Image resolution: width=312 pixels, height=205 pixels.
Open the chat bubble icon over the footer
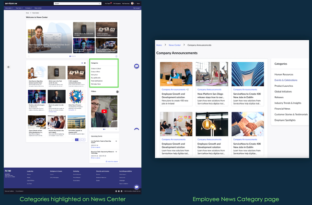[x=137, y=187]
